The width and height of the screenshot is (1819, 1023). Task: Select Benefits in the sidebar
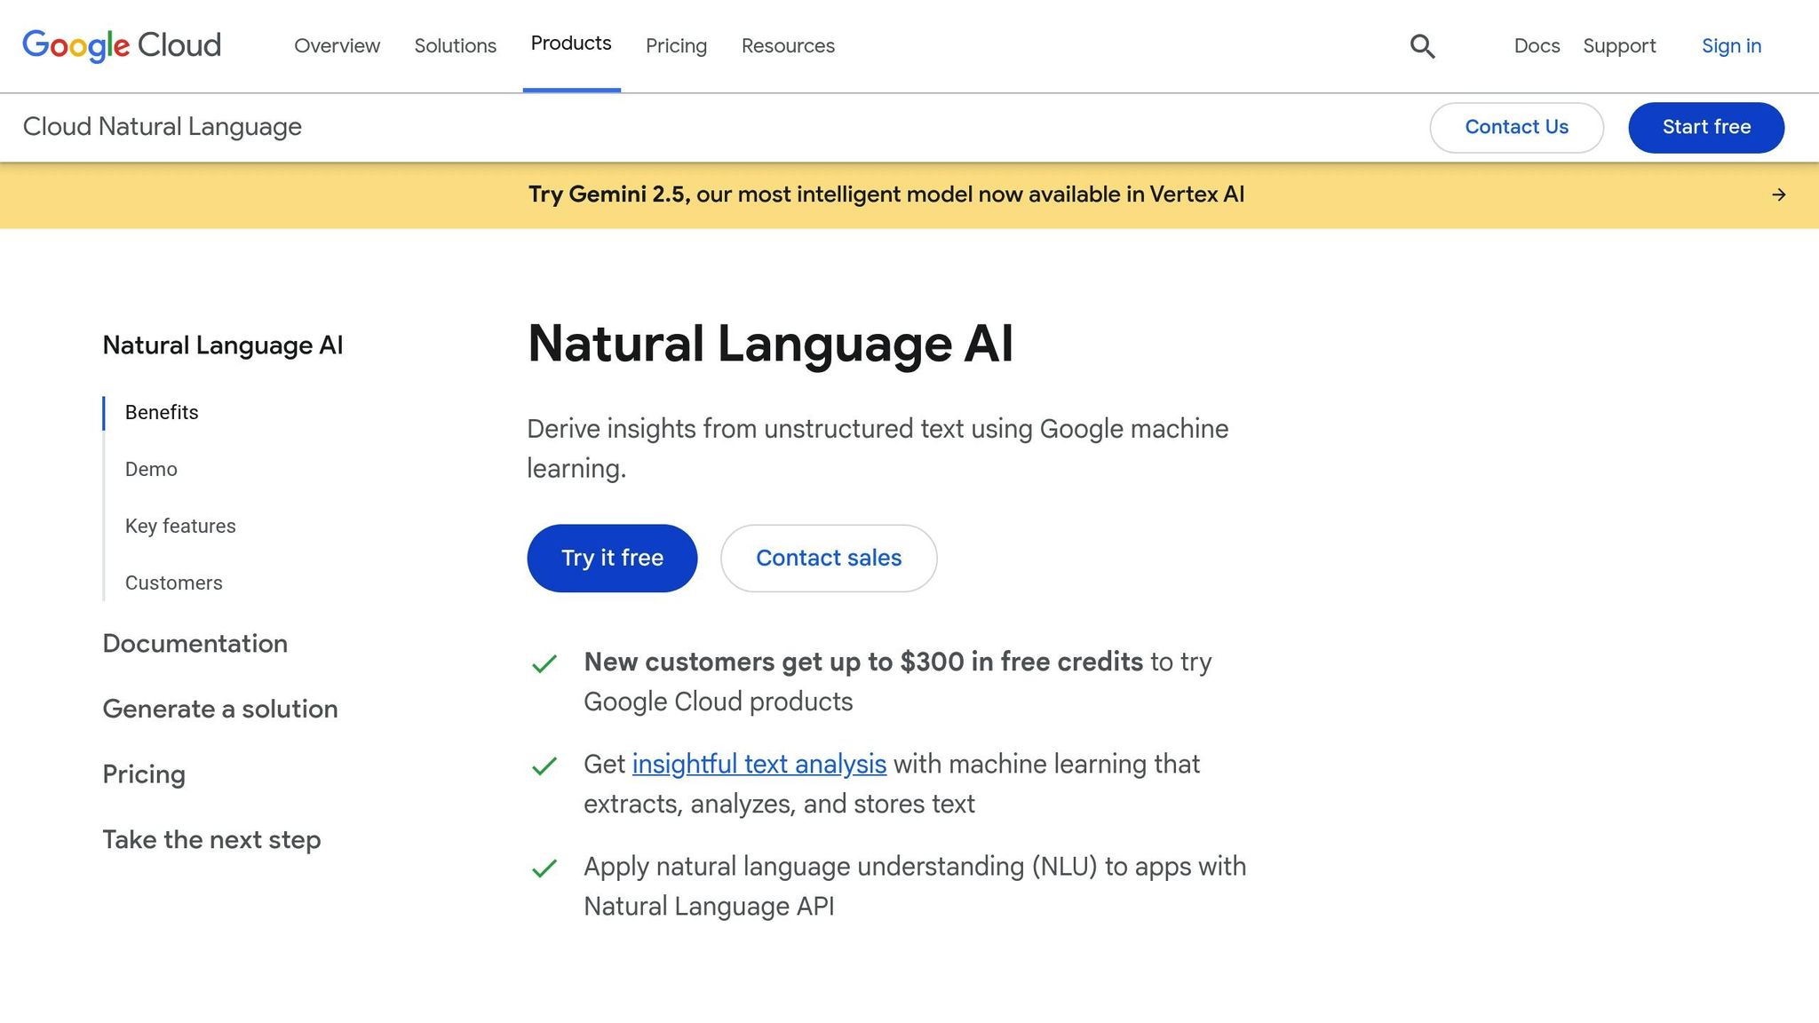(161, 412)
